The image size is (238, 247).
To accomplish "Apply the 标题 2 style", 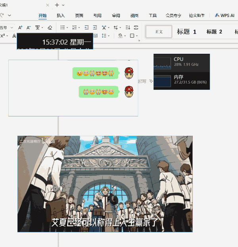I will [214, 32].
